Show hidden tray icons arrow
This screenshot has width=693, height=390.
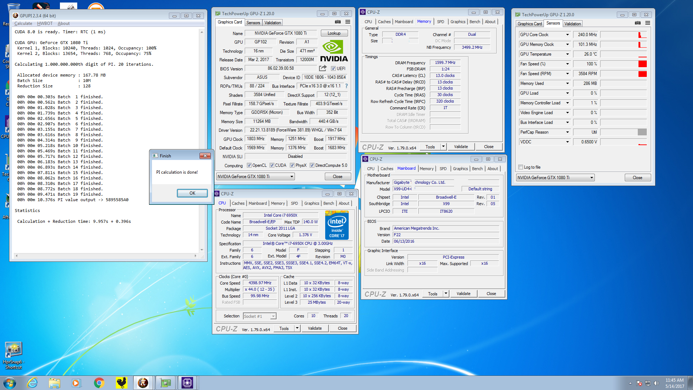pos(630,383)
